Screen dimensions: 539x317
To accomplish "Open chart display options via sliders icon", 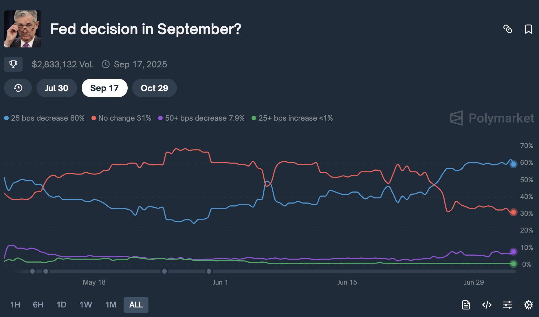I will 508,305.
